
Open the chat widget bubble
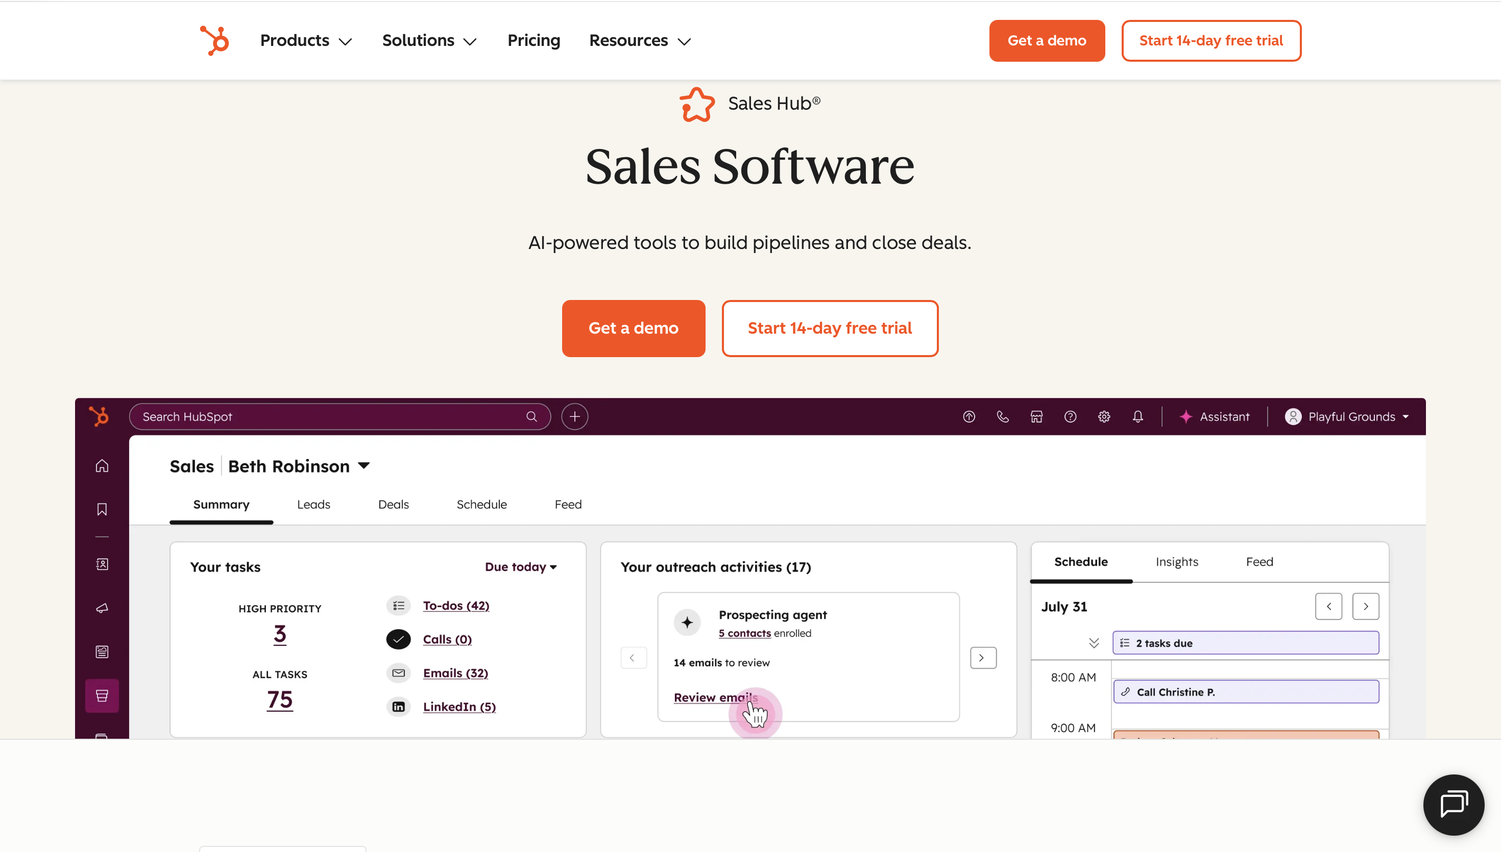click(x=1454, y=805)
